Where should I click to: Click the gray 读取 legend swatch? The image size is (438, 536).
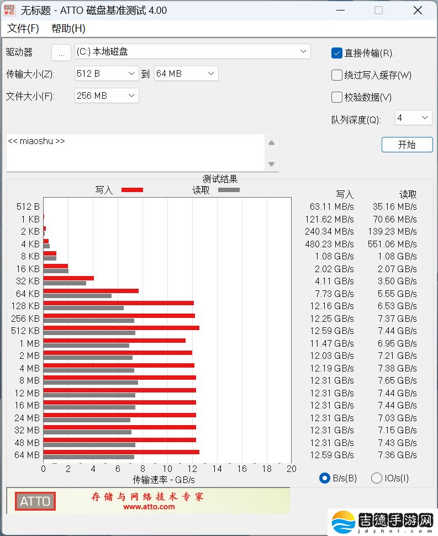coord(229,190)
